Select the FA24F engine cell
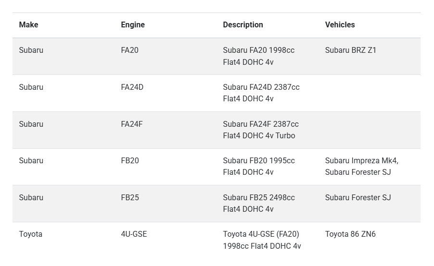This screenshot has width=434, height=266. point(132,124)
